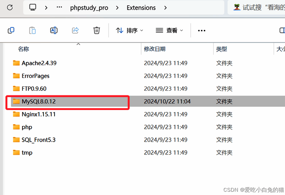
Task: Select the FTP0.9.60 folder
Action: 34,89
